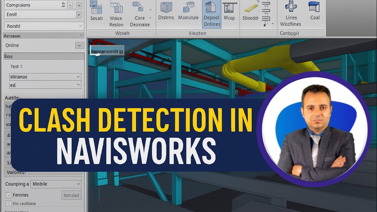
Task: Toggle the Eosit checkbox
Action: pyautogui.click(x=79, y=14)
